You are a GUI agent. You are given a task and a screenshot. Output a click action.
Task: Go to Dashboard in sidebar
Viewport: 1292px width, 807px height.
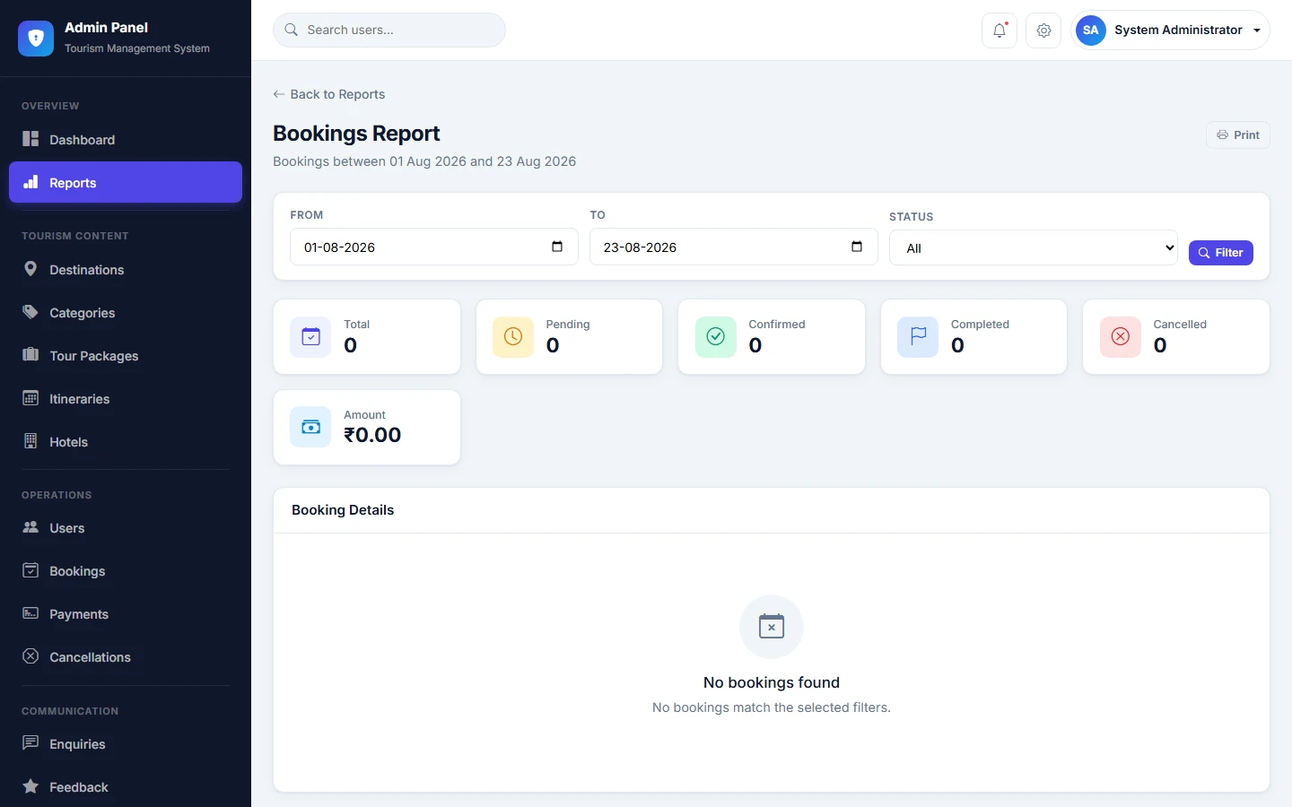pos(126,140)
